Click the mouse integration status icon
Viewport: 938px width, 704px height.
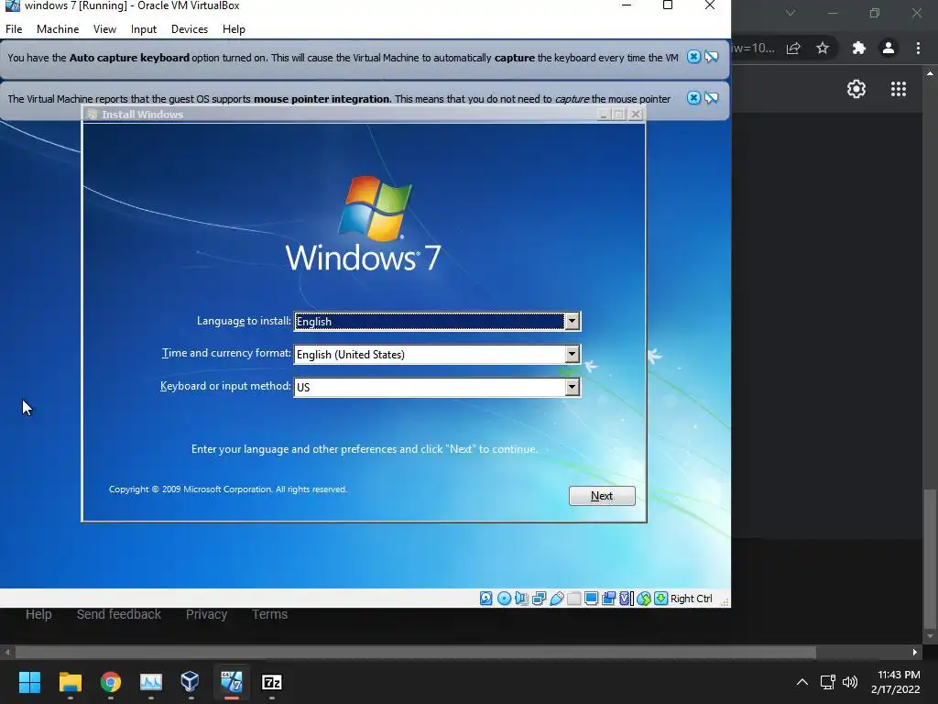click(x=644, y=598)
